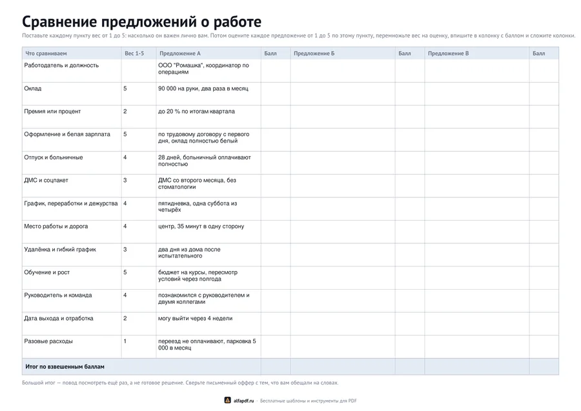
Task: Select the 'ДМС и соцпакет' row label
Action: click(x=46, y=180)
